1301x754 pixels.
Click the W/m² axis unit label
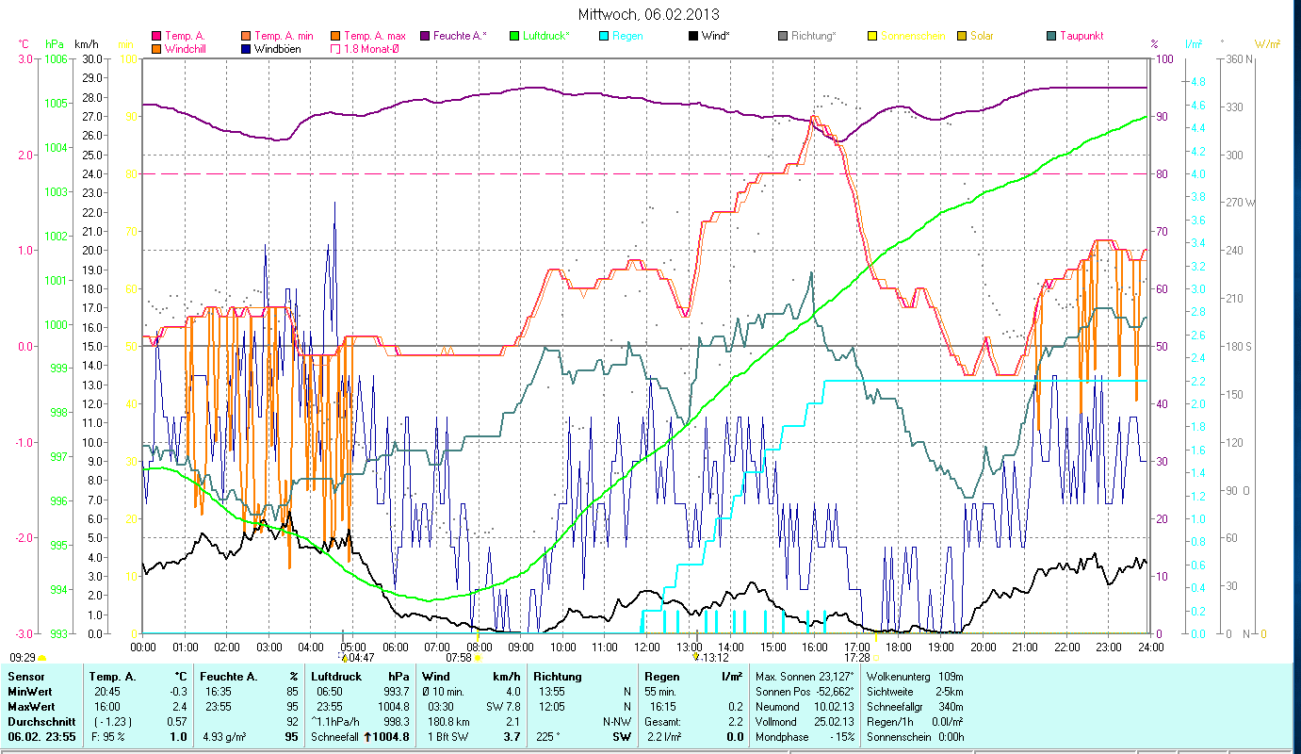pos(1266,44)
